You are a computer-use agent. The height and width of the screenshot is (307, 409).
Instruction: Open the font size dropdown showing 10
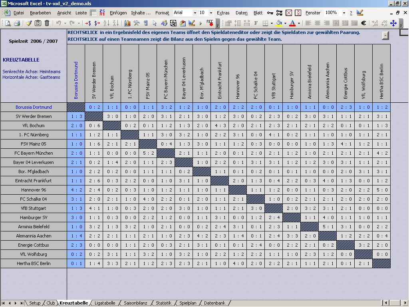(x=211, y=13)
